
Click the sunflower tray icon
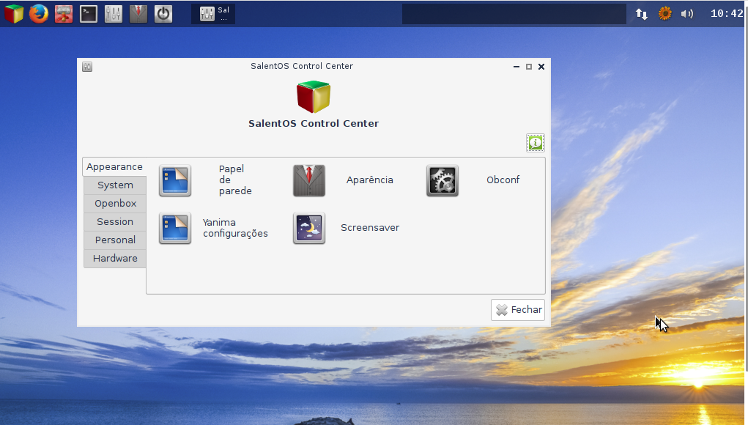pyautogui.click(x=664, y=13)
